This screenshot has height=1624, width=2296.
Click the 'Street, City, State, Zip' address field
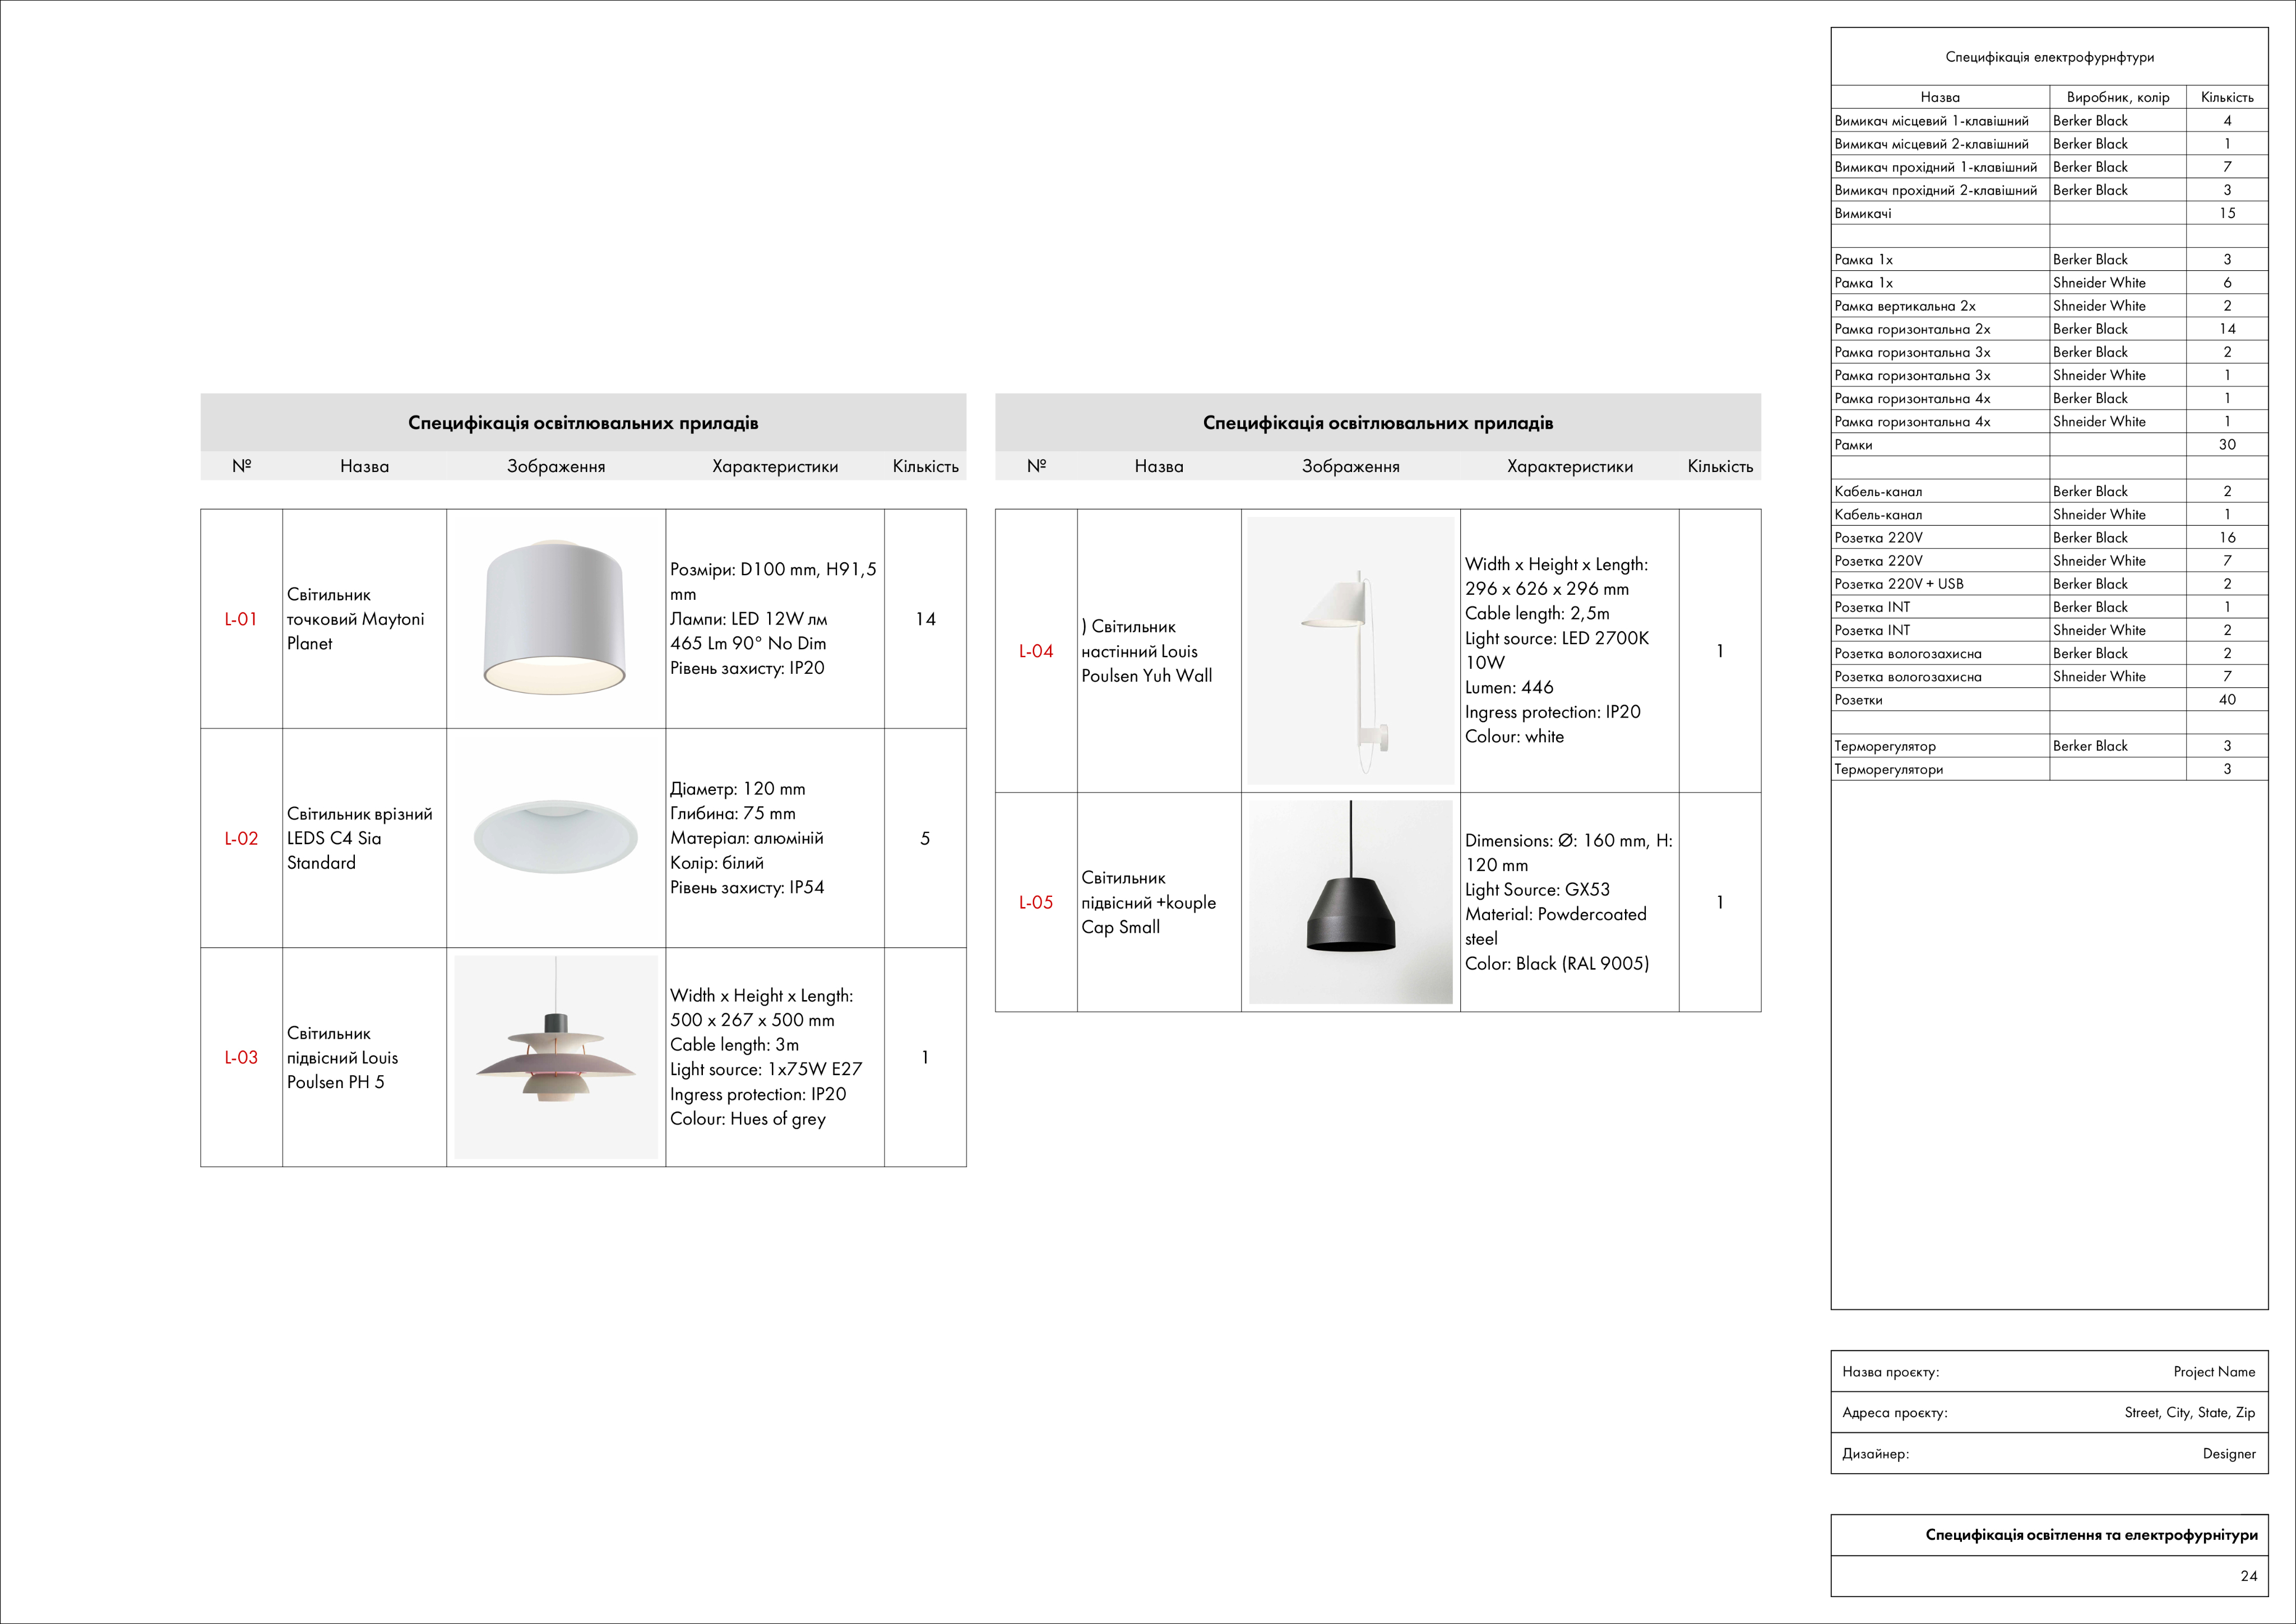(x=2189, y=1413)
